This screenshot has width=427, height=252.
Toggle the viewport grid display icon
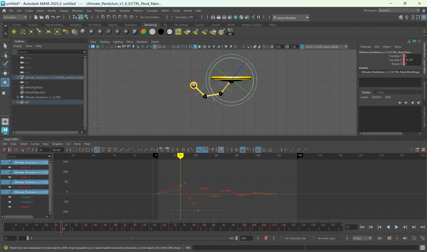[x=155, y=47]
